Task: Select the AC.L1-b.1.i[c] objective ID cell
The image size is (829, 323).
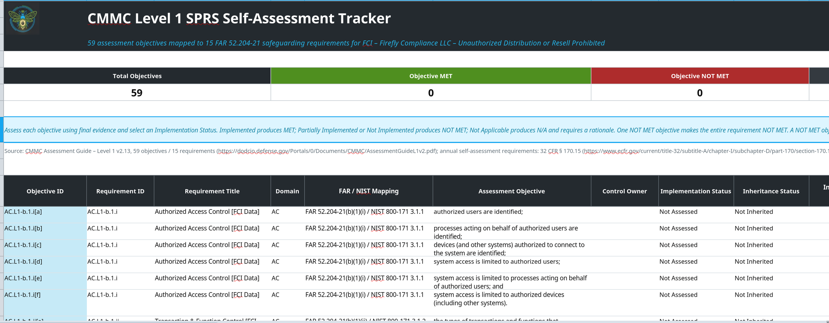Action: tap(45, 248)
